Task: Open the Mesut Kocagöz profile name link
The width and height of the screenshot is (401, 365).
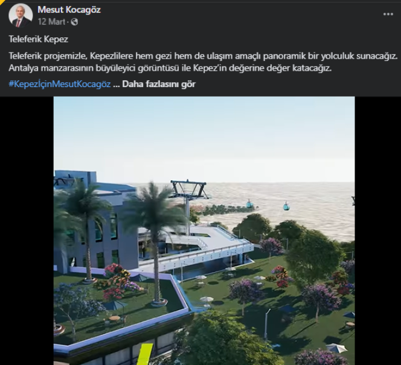Action: click(x=69, y=10)
